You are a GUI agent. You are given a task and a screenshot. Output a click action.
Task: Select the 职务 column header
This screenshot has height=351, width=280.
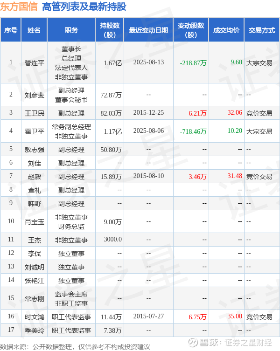[x=71, y=30]
